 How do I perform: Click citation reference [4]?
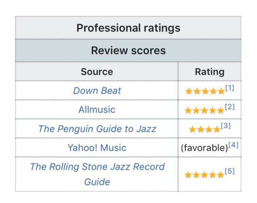pyautogui.click(x=233, y=145)
